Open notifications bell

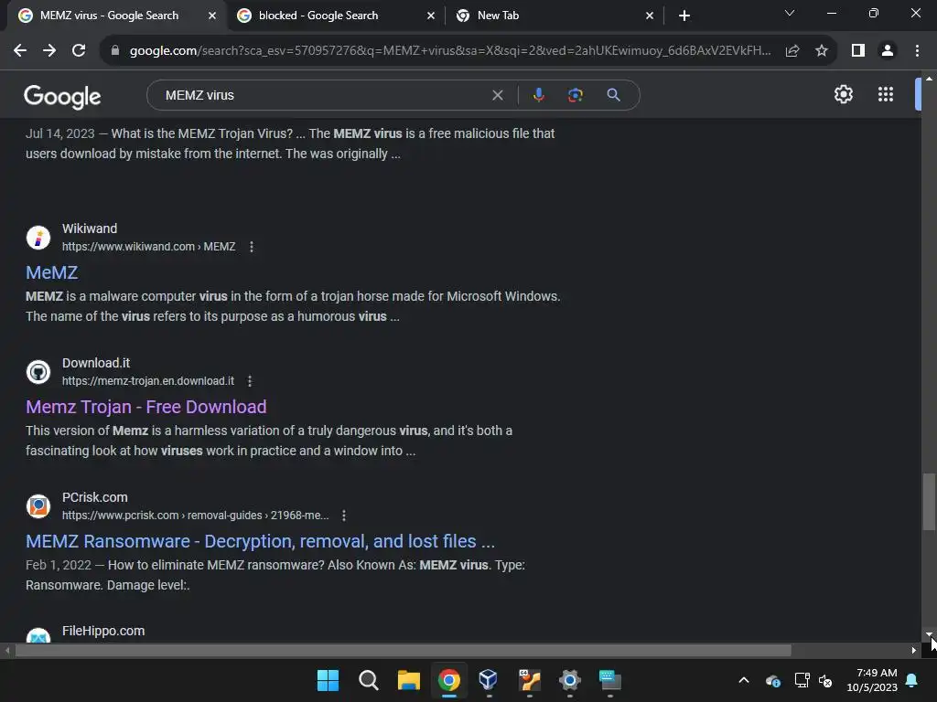point(912,680)
